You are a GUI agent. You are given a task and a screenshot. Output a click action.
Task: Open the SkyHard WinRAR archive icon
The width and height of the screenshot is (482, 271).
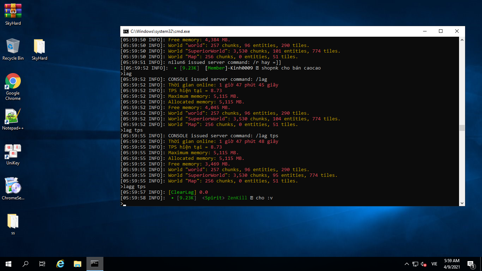tap(13, 11)
